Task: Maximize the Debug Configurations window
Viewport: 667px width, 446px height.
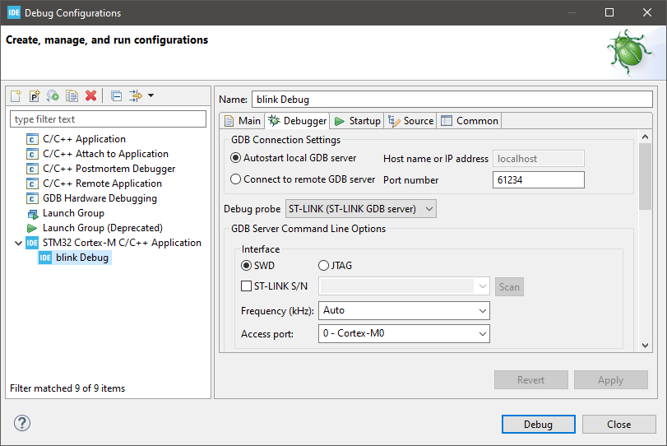Action: click(609, 12)
